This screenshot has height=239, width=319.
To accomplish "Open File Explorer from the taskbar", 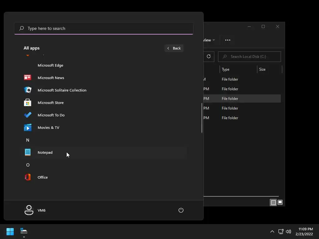I will coord(24,231).
